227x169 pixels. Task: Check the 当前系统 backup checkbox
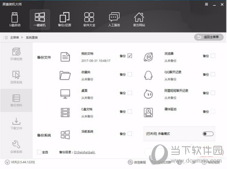coord(130,134)
